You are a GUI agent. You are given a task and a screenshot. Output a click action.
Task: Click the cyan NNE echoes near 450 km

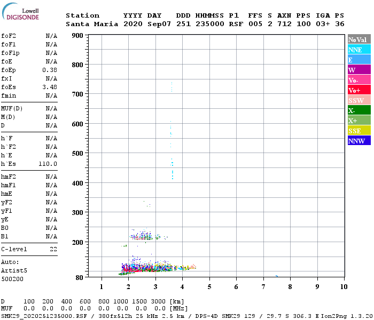tap(172, 169)
